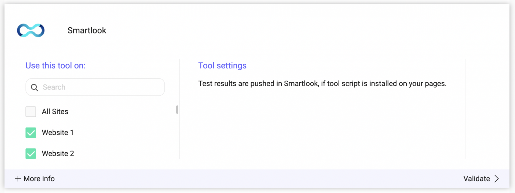
Task: Click the magnifier icon in search box
Action: click(x=34, y=87)
